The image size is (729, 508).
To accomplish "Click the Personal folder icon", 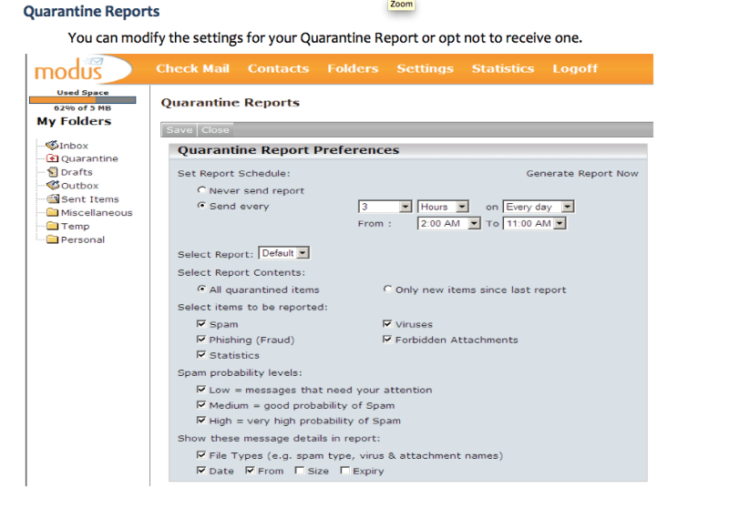I will pos(53,239).
